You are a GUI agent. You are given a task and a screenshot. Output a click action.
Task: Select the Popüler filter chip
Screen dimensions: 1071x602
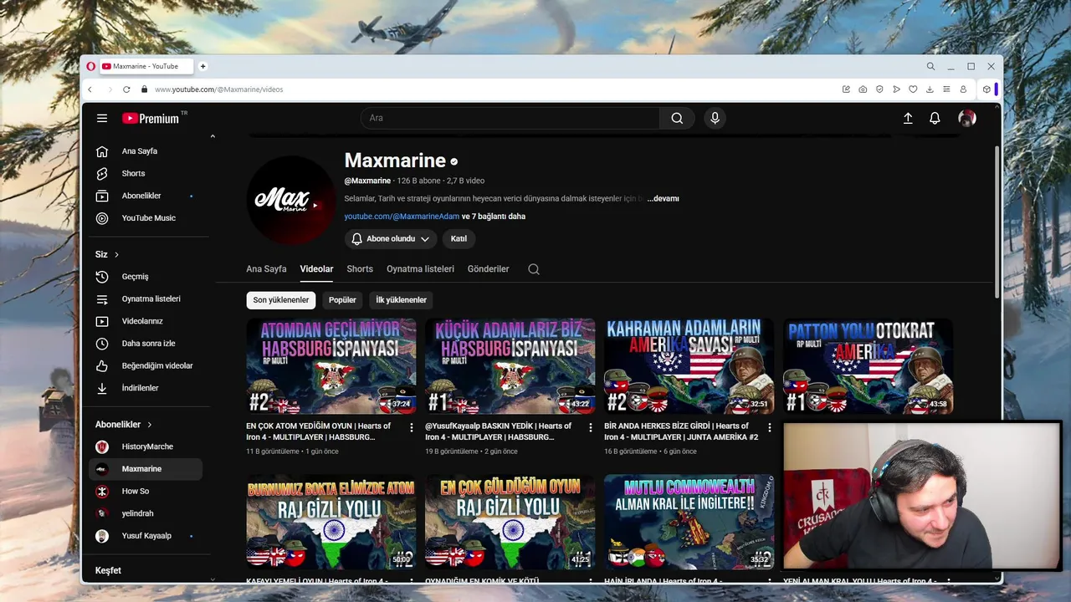(342, 300)
